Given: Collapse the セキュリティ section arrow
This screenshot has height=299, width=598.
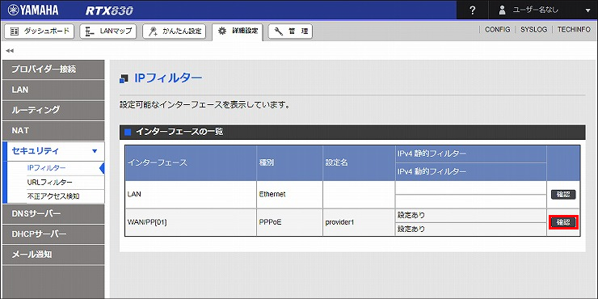Looking at the screenshot, I should point(95,151).
